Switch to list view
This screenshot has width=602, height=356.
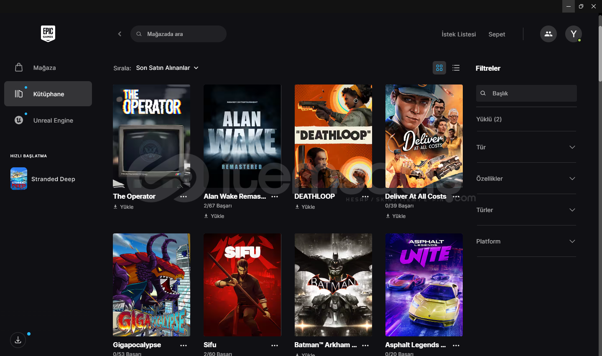click(x=456, y=68)
